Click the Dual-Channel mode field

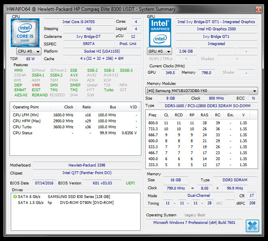199,196
